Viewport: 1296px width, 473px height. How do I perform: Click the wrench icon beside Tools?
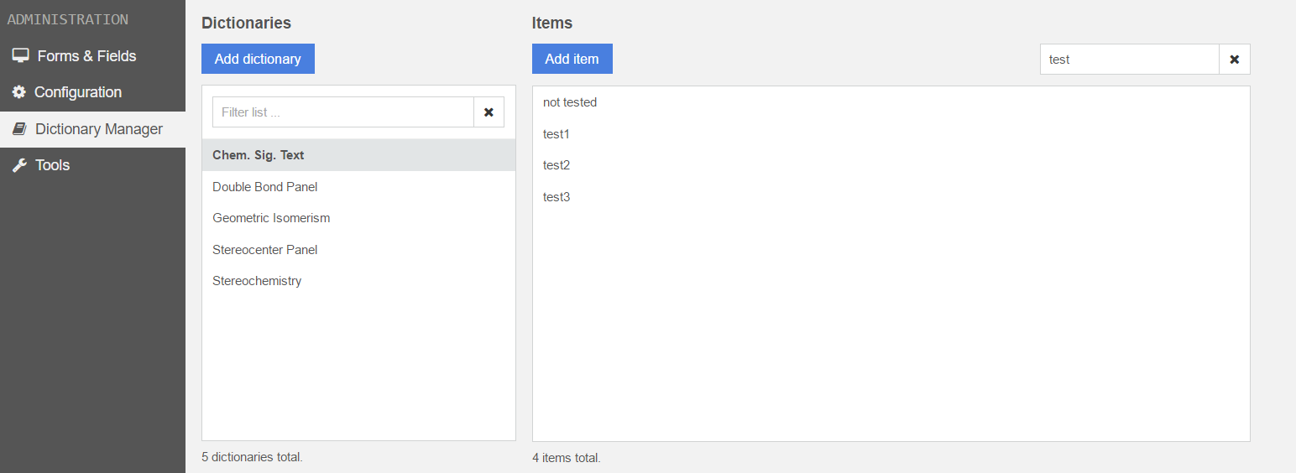point(19,165)
